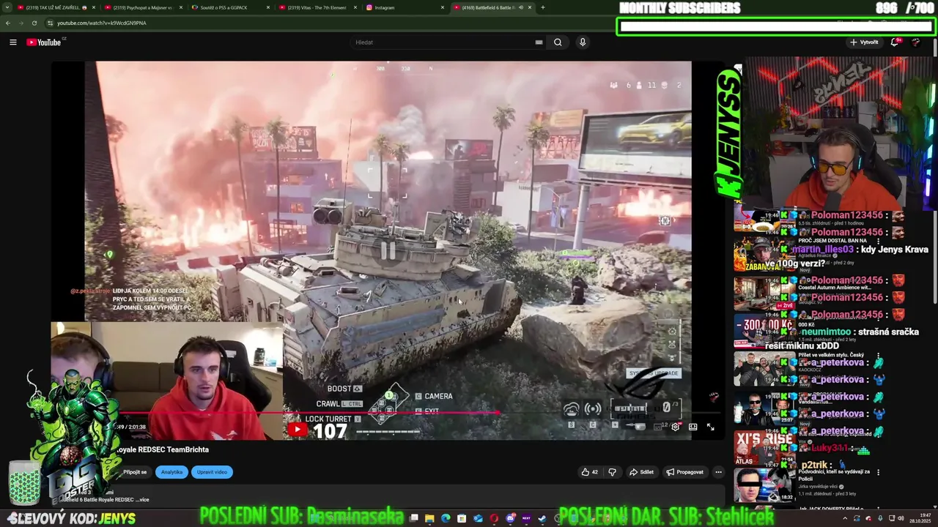
Task: Open Analytika for this video
Action: point(171,472)
